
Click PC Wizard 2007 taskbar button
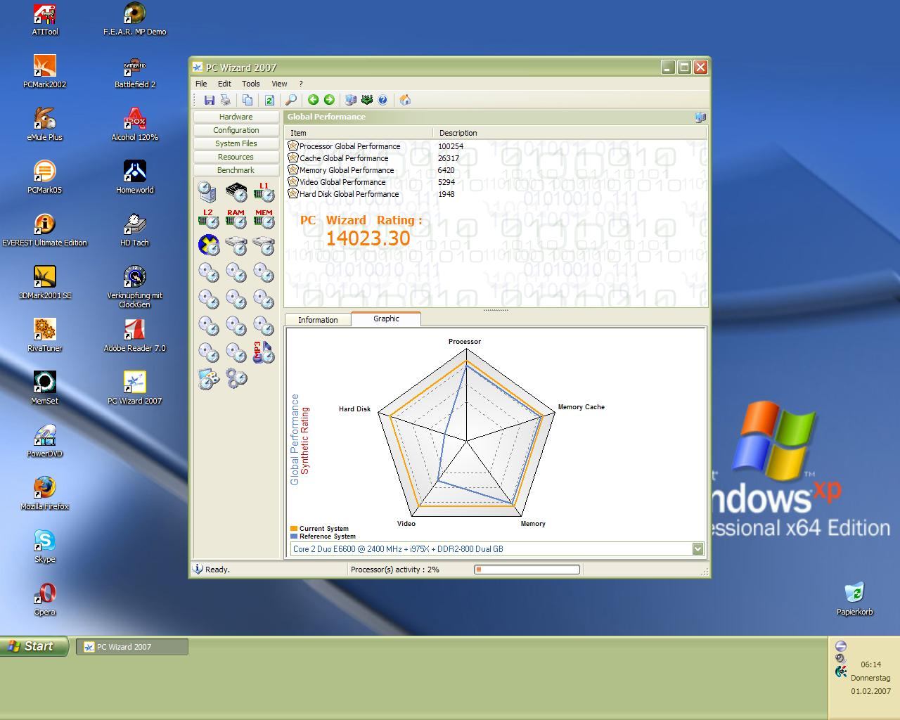(132, 647)
